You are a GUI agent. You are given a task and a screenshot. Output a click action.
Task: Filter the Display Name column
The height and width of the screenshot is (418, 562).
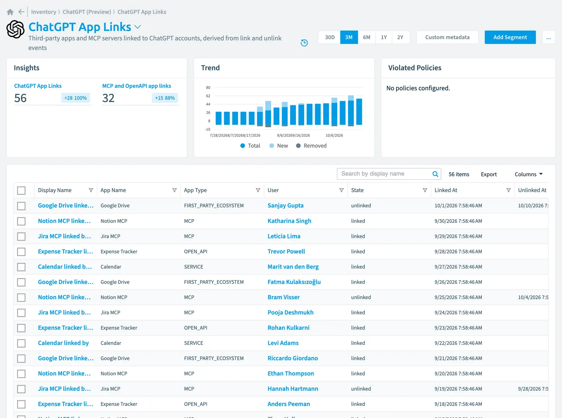(x=91, y=190)
